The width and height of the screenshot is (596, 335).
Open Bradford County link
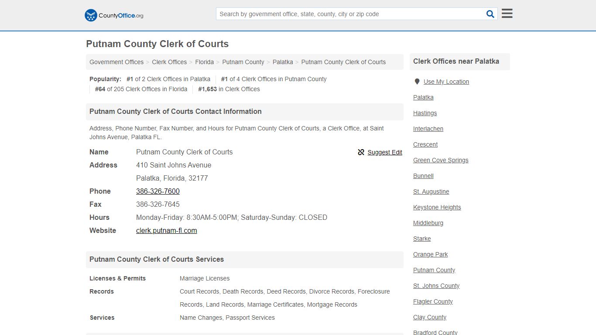click(435, 332)
